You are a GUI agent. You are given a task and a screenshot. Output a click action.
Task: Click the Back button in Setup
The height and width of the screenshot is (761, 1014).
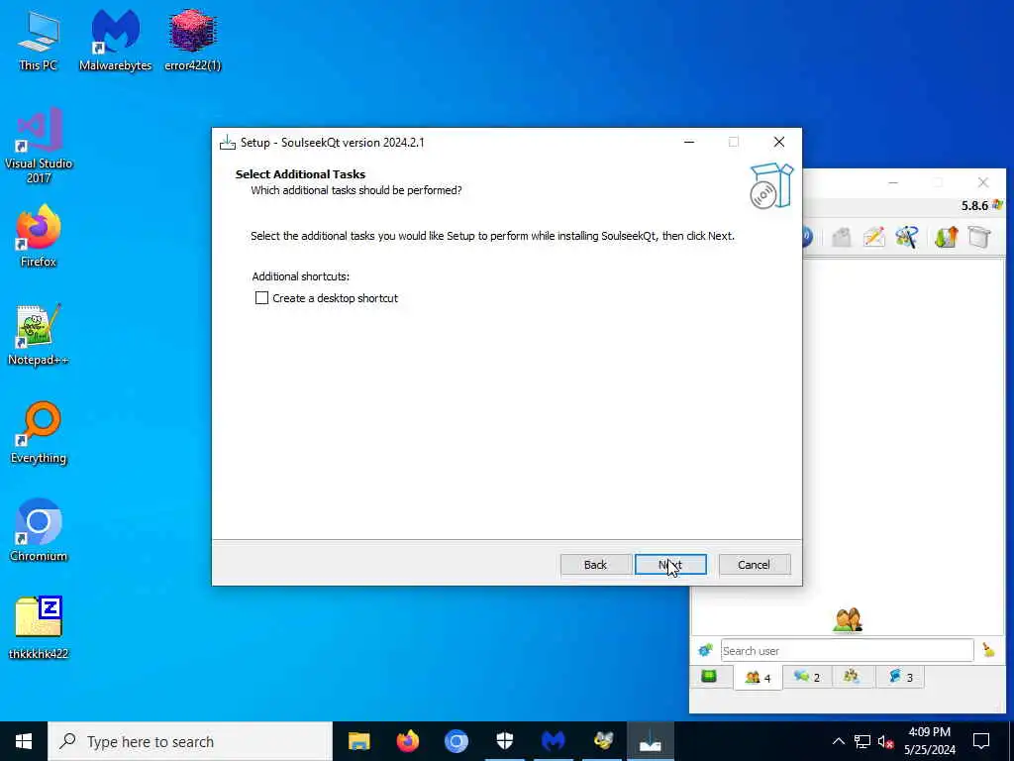[x=595, y=564]
